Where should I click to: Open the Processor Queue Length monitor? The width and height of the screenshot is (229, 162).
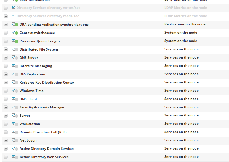[39, 41]
